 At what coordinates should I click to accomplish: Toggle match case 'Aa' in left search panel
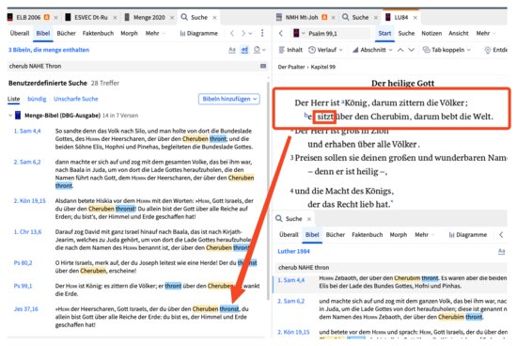click(x=232, y=50)
